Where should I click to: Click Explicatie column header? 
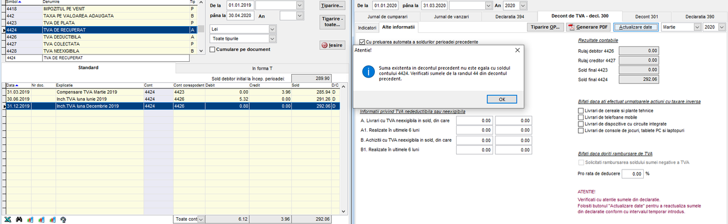coord(99,84)
